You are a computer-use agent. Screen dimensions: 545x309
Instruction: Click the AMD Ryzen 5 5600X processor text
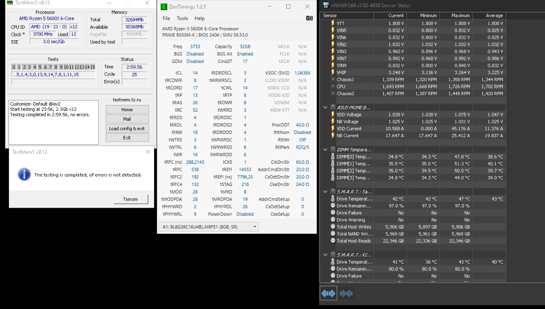tap(46, 18)
